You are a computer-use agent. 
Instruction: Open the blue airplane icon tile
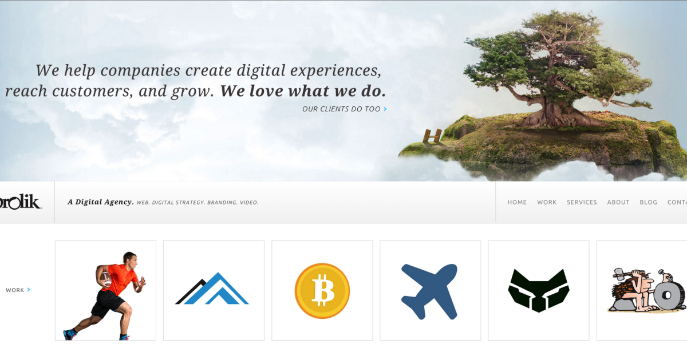pyautogui.click(x=430, y=290)
